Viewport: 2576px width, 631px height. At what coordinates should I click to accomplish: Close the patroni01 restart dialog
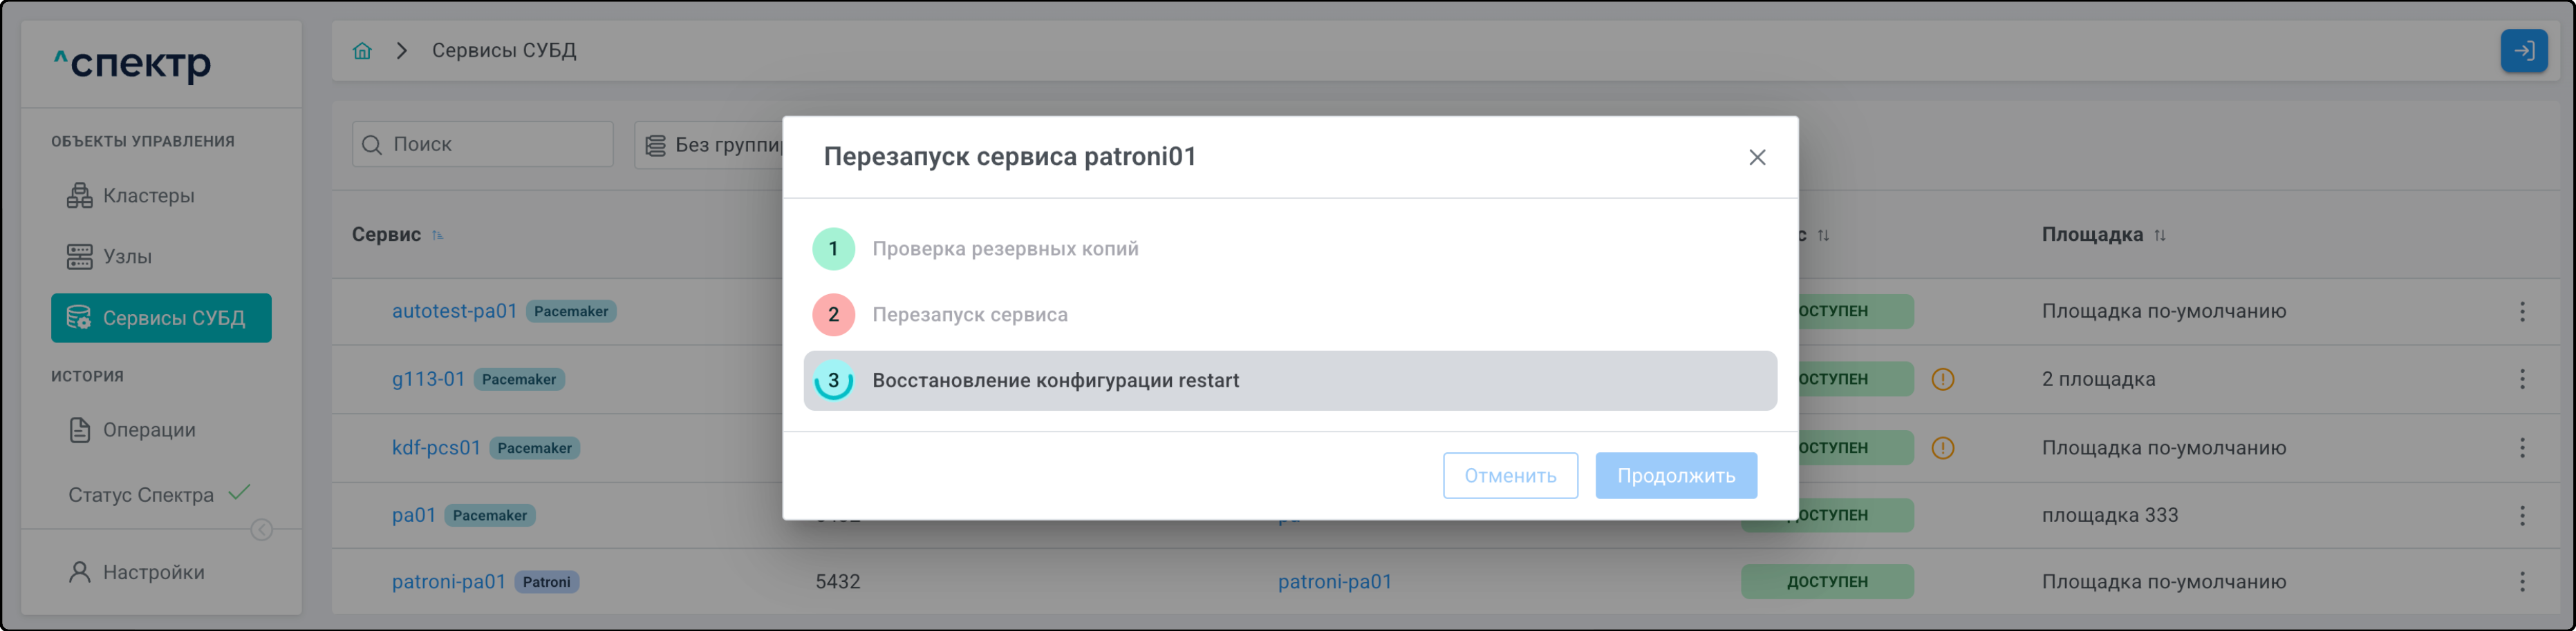pos(1756,157)
